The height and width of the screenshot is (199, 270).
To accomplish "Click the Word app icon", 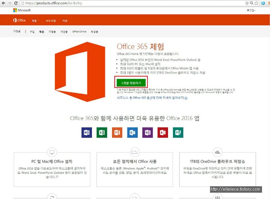I will click(x=87, y=133).
